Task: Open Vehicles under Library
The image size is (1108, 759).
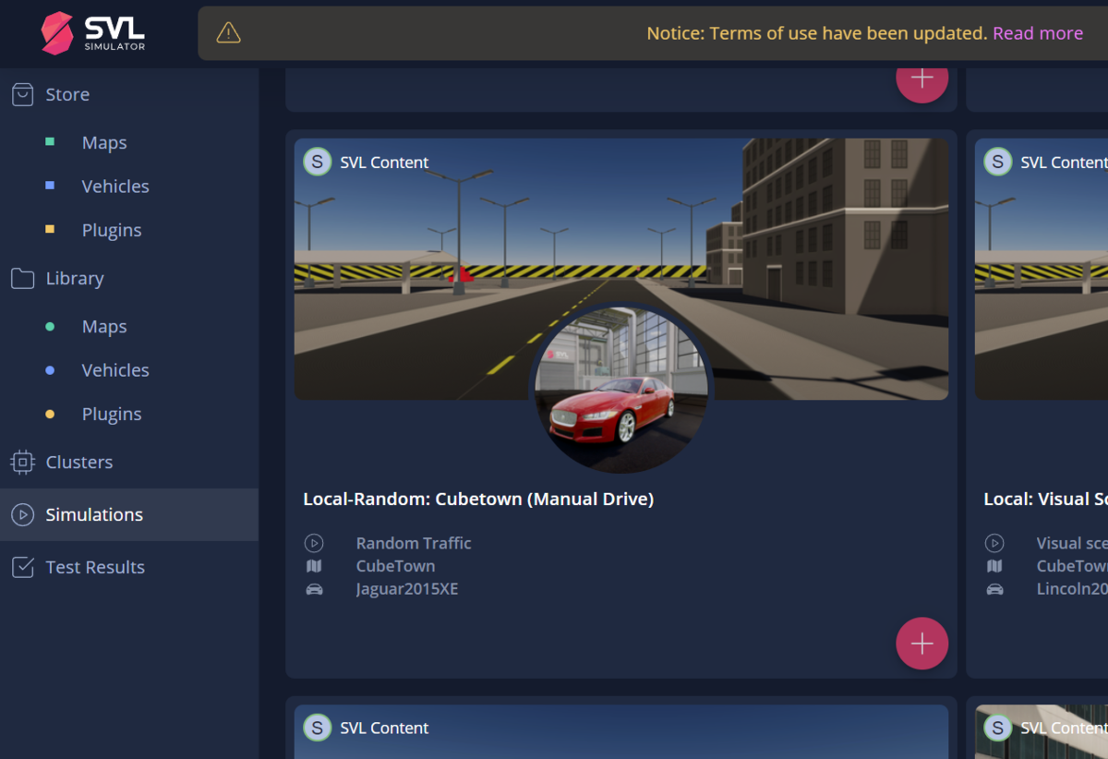Action: [115, 369]
